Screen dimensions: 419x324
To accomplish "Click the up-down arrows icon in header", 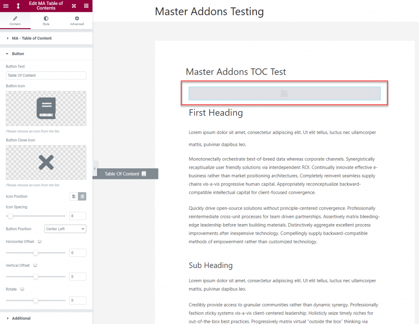I will click(x=18, y=6).
